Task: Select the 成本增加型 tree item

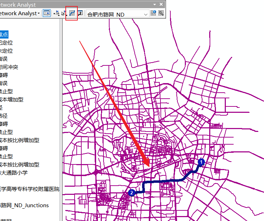Action: pyautogui.click(x=11, y=100)
